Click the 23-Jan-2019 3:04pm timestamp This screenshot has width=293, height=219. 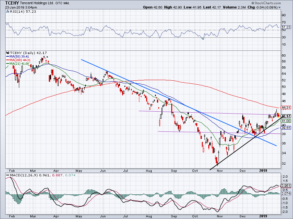(21, 7)
